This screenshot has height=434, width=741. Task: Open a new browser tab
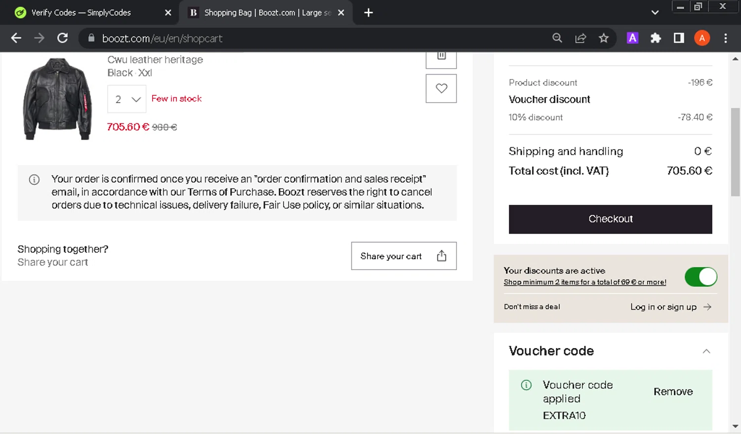369,13
